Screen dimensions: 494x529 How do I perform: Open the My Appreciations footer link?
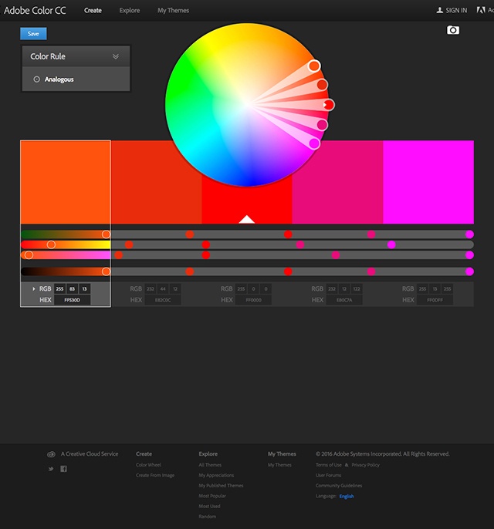[x=216, y=475]
